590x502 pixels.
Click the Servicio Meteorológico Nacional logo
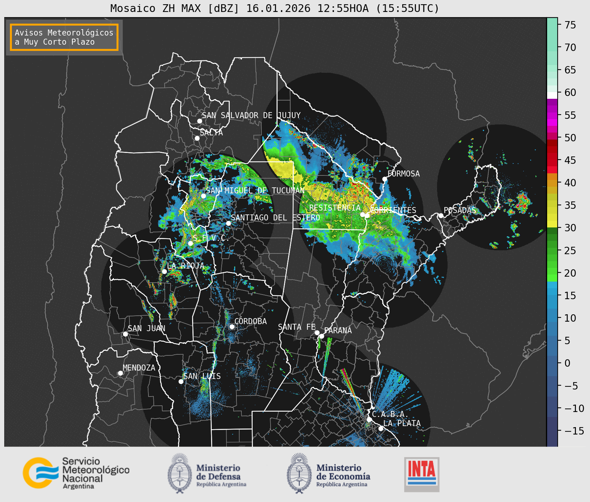pos(76,473)
